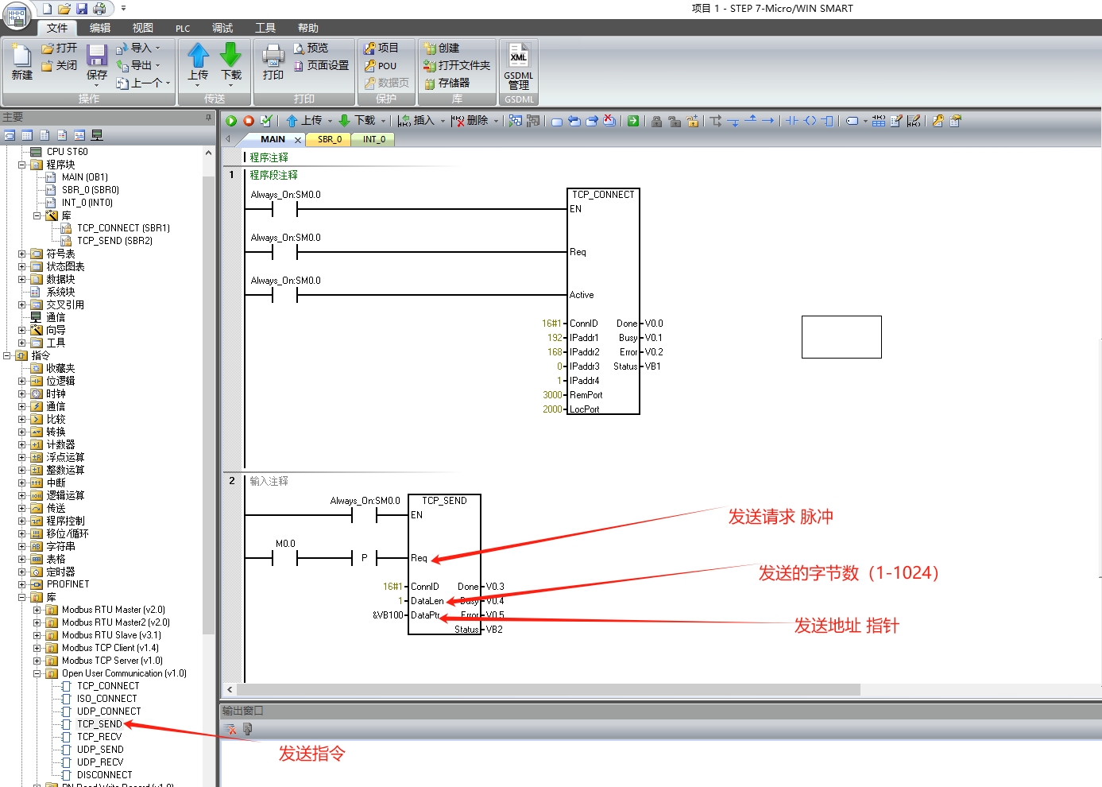Viewport: 1102px width, 787px height.
Task: Click the green Run PLC icon
Action: [x=231, y=121]
